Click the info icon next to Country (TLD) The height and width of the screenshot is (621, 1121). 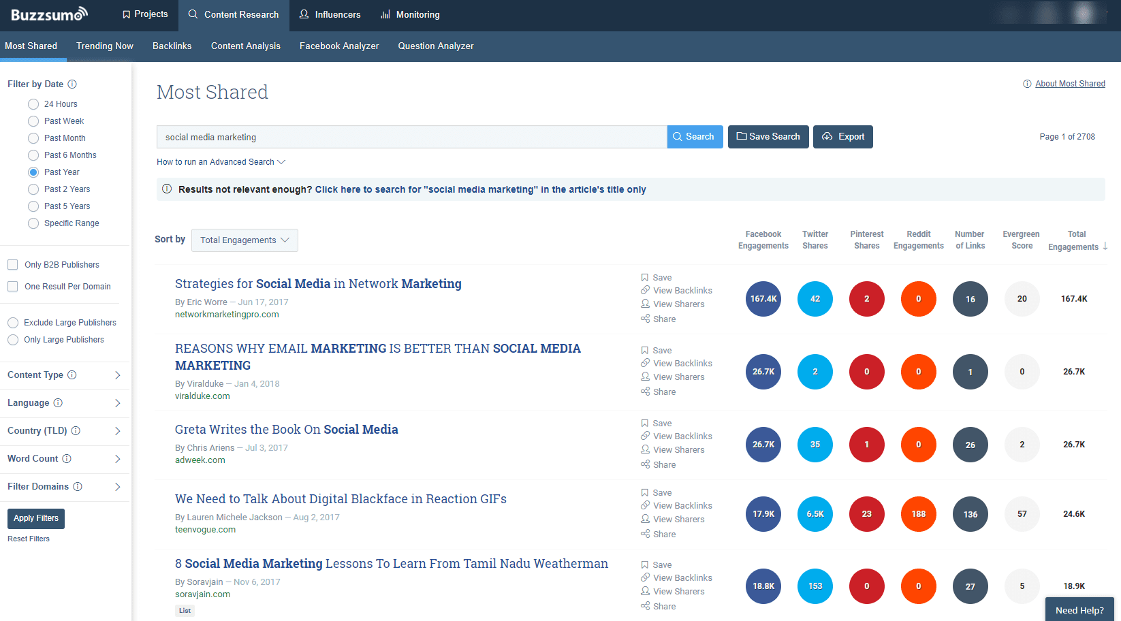click(76, 431)
